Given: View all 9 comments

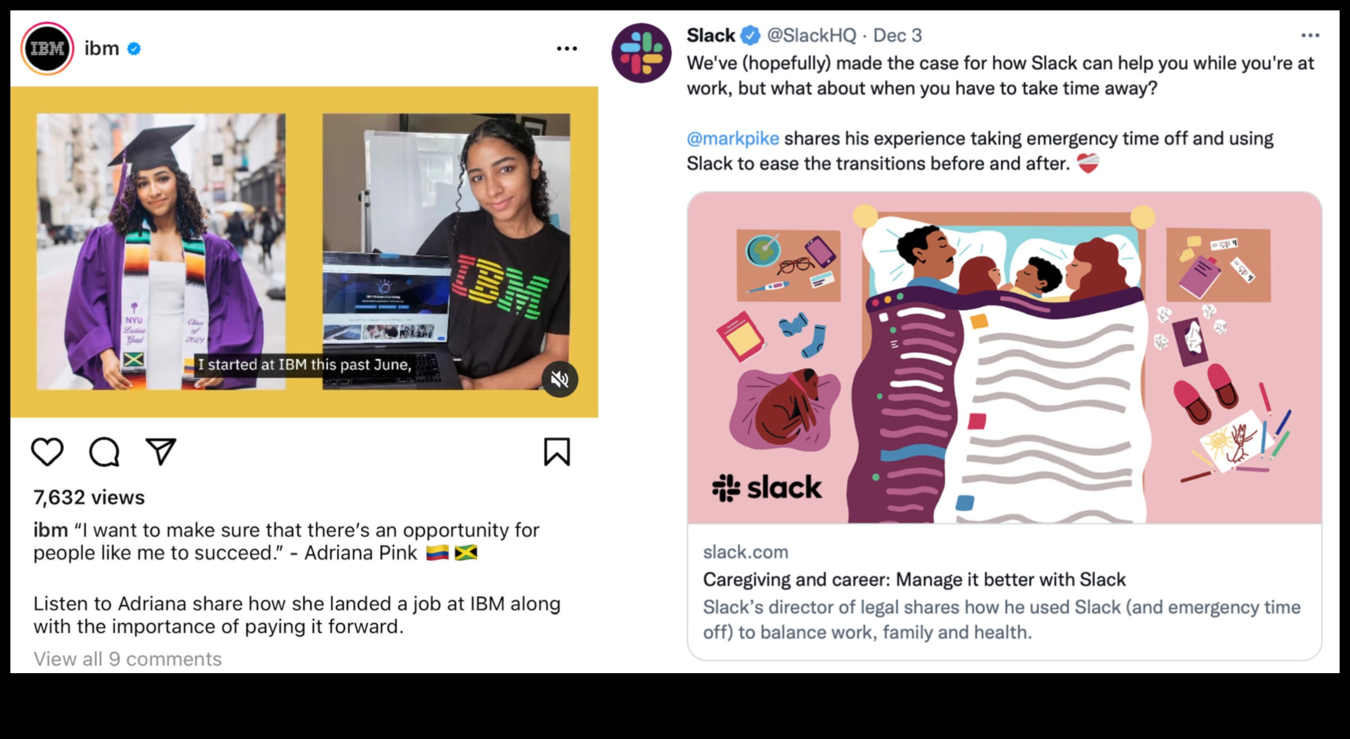Looking at the screenshot, I should point(127,659).
